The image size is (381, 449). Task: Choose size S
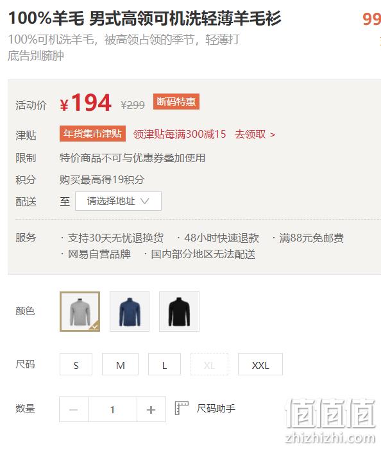click(76, 364)
